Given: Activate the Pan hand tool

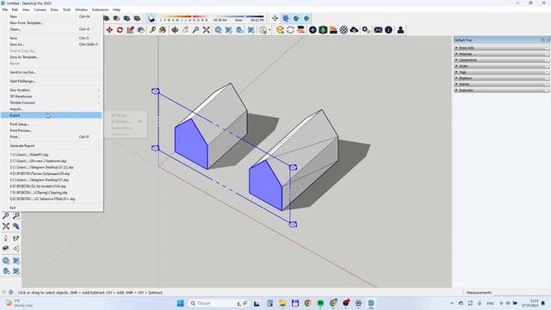Looking at the screenshot, I should [186, 30].
